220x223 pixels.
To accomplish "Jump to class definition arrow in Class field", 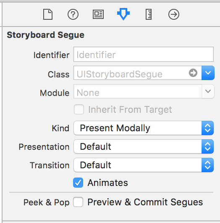I will [x=193, y=73].
